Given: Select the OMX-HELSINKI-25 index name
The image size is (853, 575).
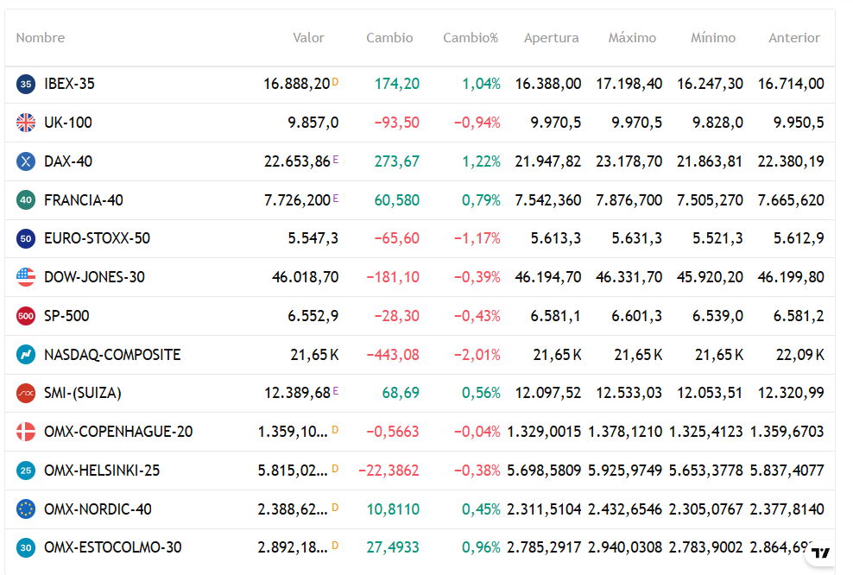Looking at the screenshot, I should (102, 471).
